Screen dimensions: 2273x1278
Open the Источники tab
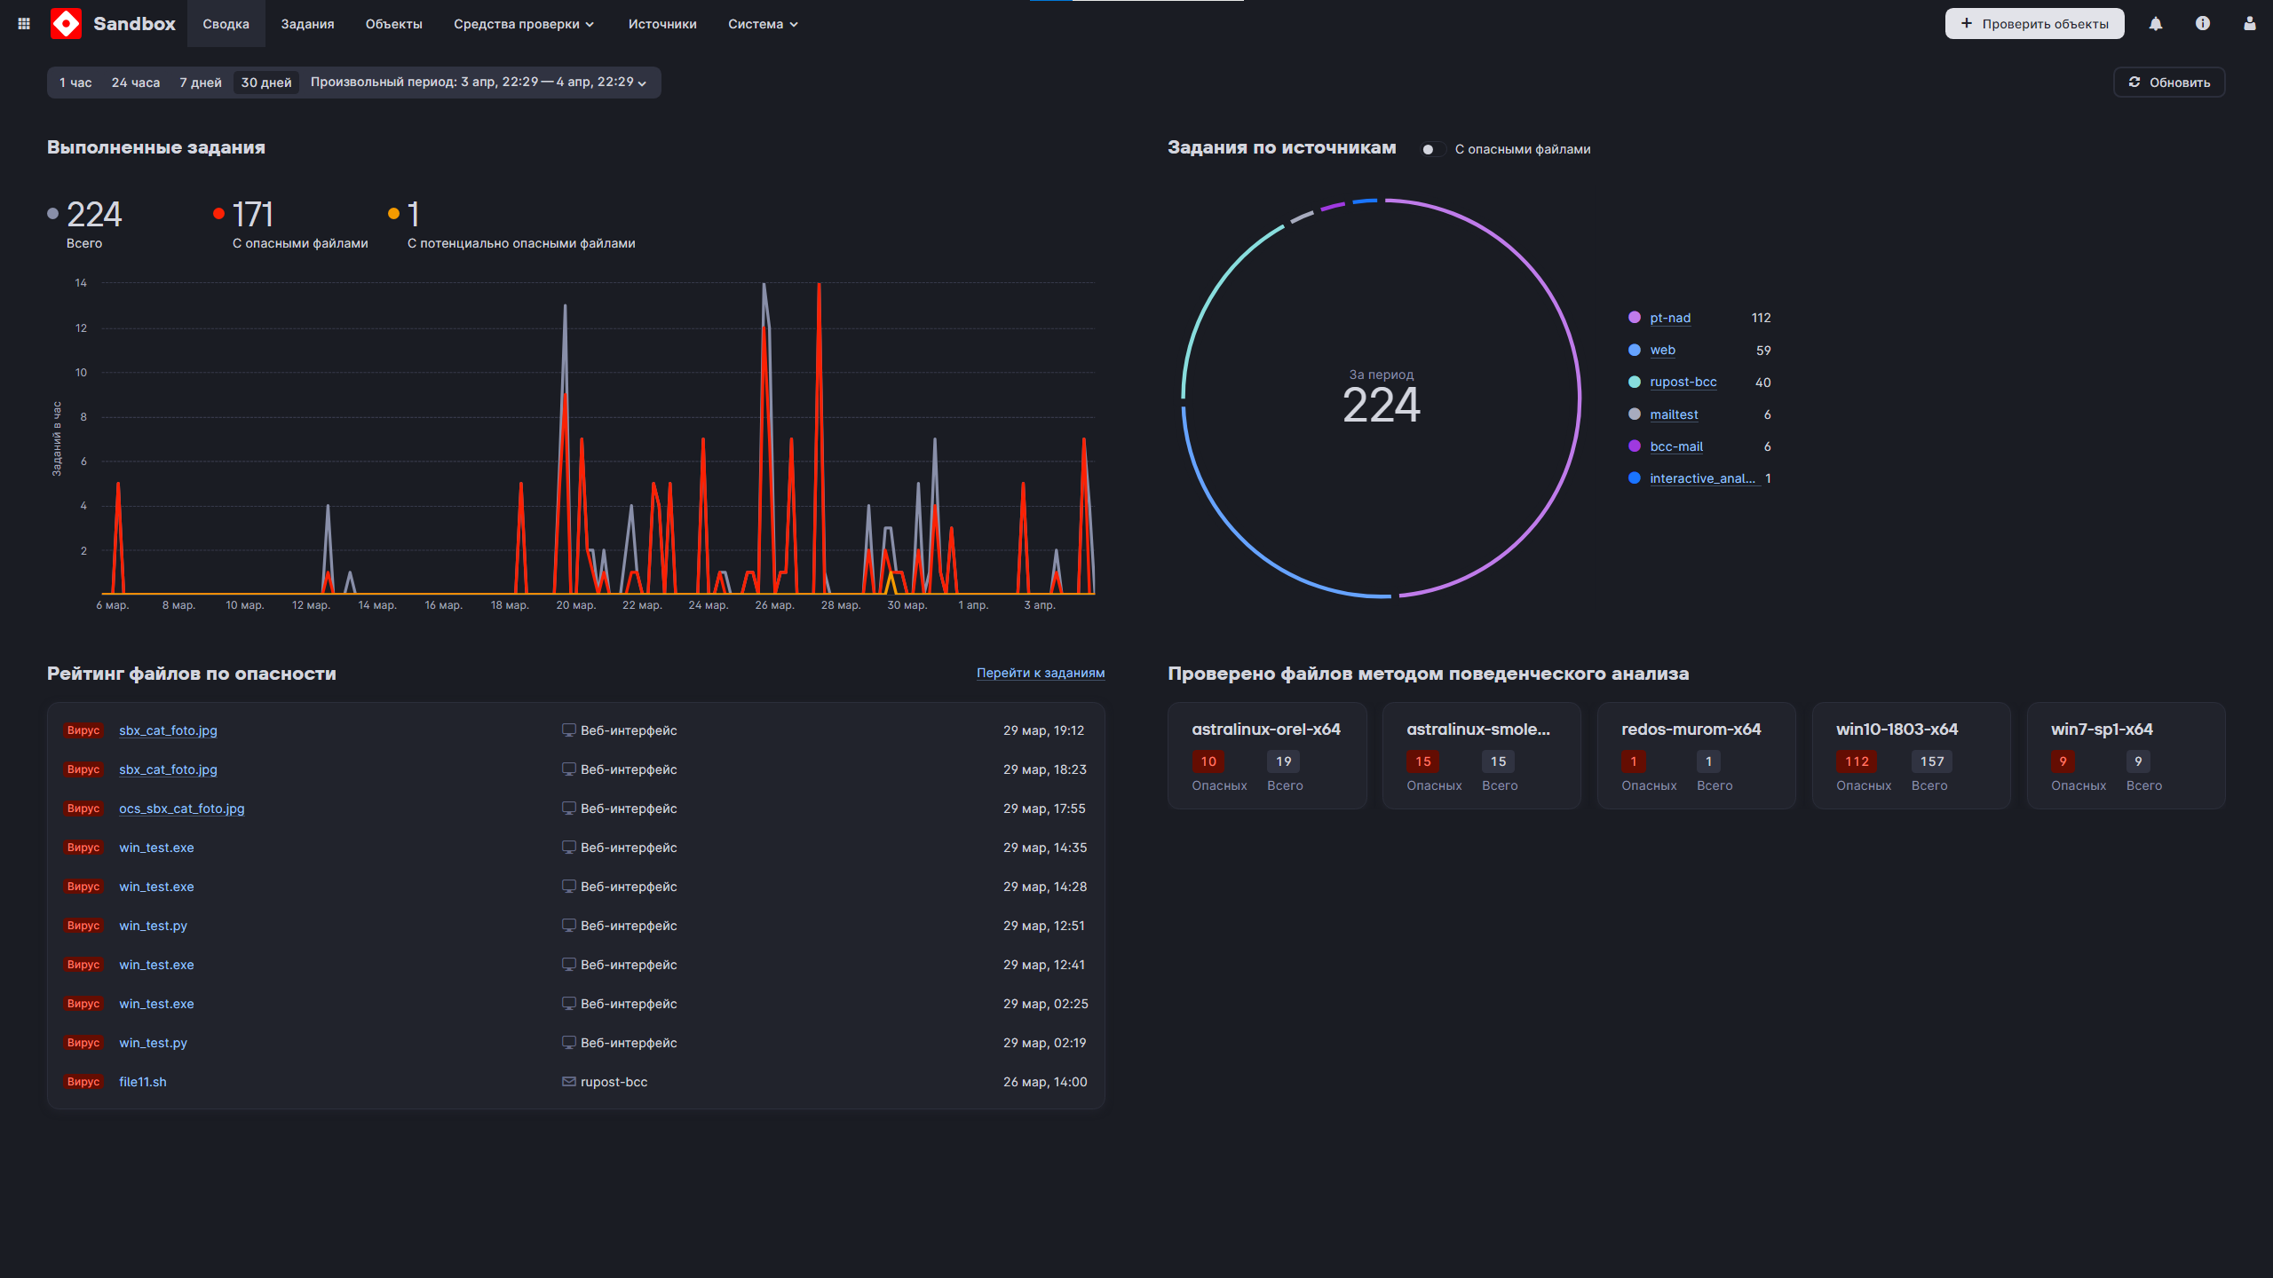pyautogui.click(x=662, y=24)
